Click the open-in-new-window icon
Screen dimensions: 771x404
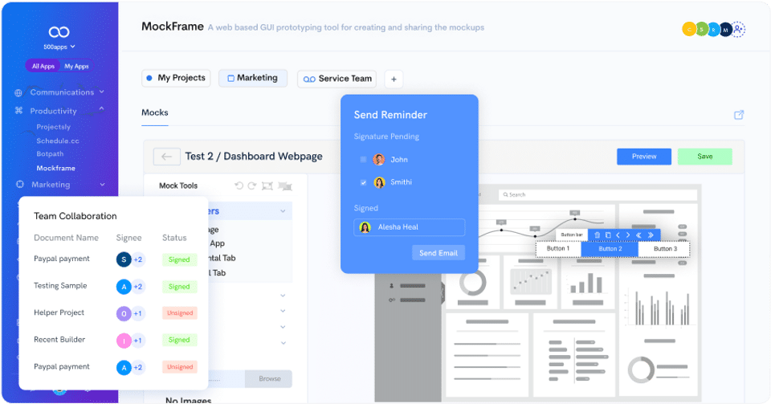739,115
